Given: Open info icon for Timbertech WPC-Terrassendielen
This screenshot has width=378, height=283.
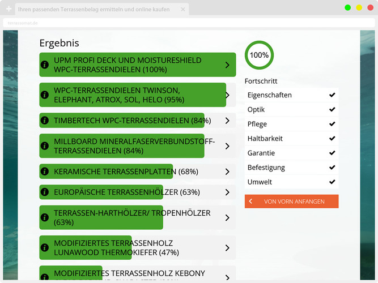Looking at the screenshot, I should (x=45, y=121).
